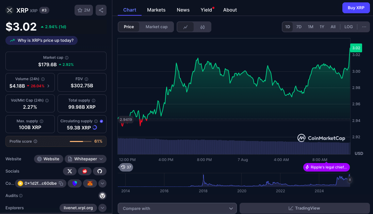Viewport: 373px width, 214px height.
Task: Click the blue shield wallet icon
Action: coord(75,183)
